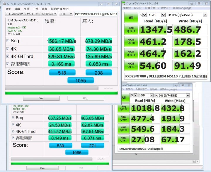Image resolution: width=211 pixels, height=172 pixels.
Task: Click the 1347.5 read result in CrystalDiskMark
Action: (156, 30)
